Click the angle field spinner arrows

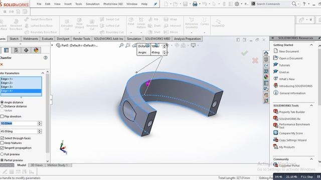coord(40,131)
